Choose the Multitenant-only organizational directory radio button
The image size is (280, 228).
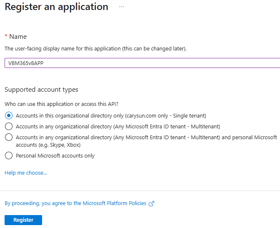[8, 126]
